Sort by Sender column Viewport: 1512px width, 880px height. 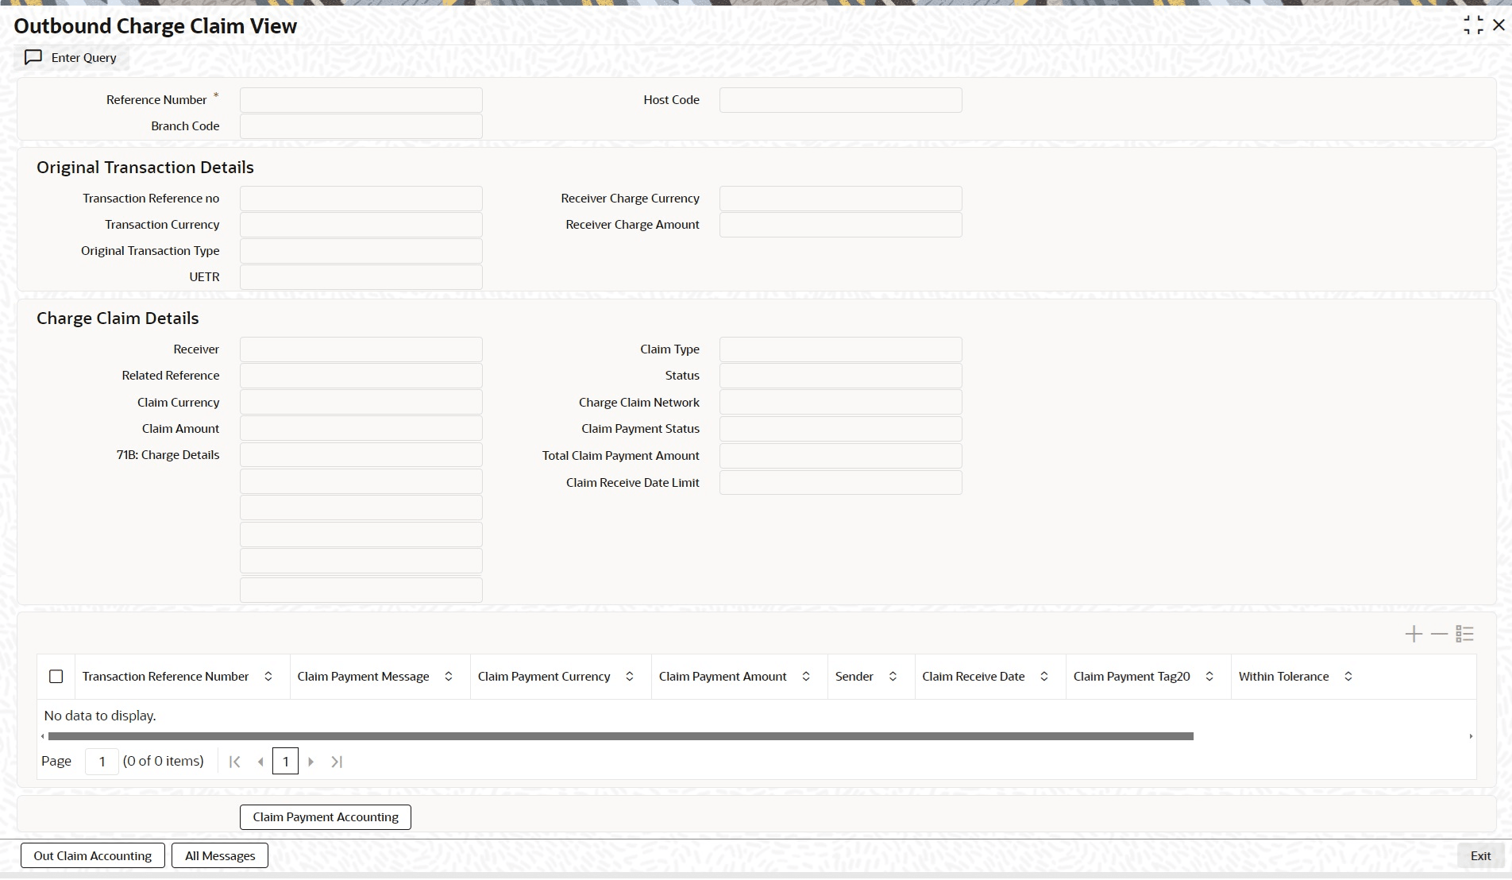tap(893, 677)
